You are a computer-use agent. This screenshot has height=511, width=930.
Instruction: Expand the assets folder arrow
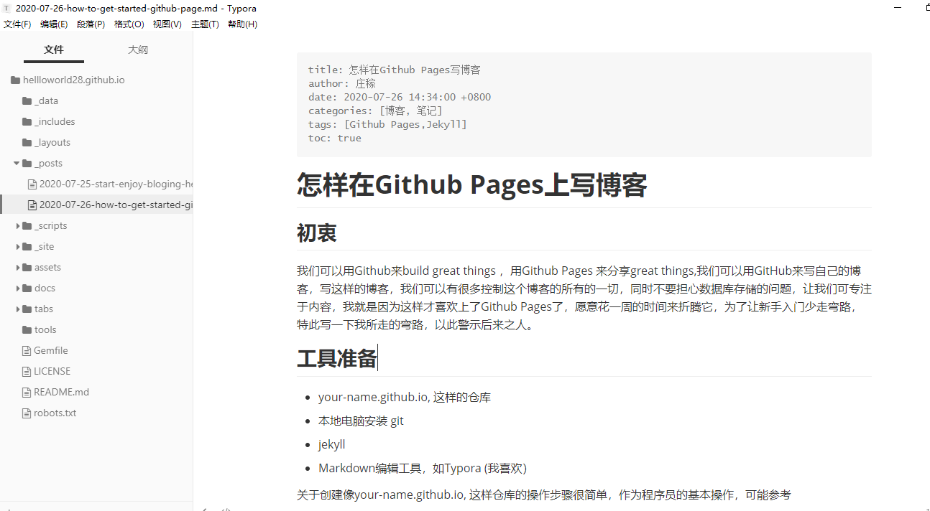(18, 268)
